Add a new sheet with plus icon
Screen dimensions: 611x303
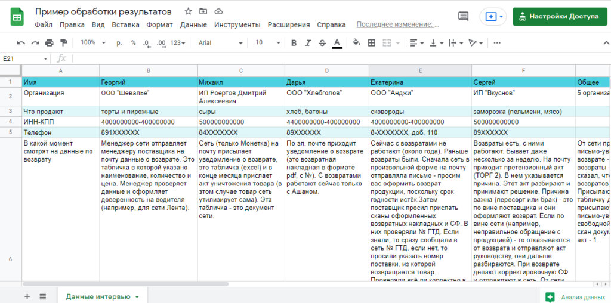tap(27, 296)
